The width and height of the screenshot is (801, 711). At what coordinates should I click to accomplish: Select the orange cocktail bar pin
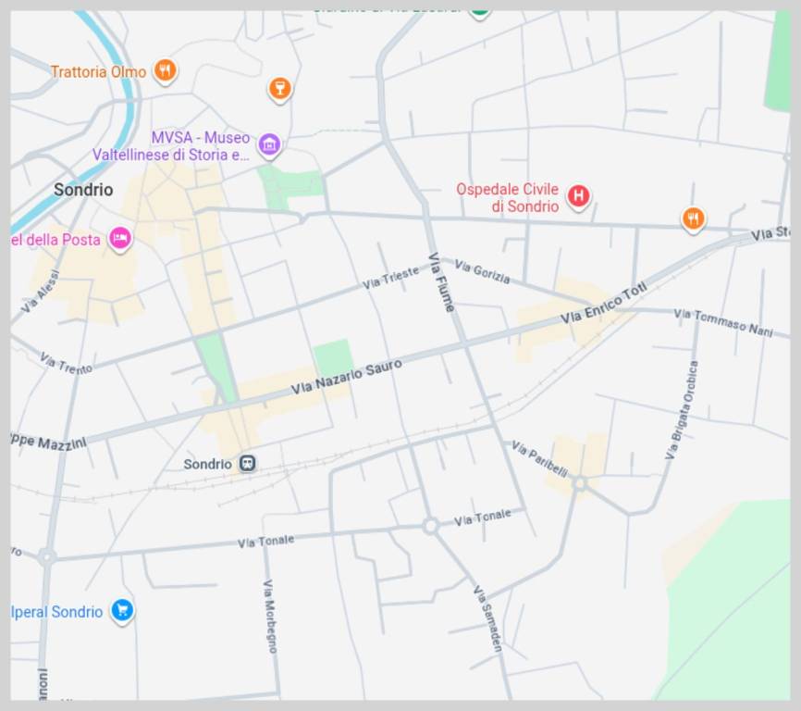[278, 88]
